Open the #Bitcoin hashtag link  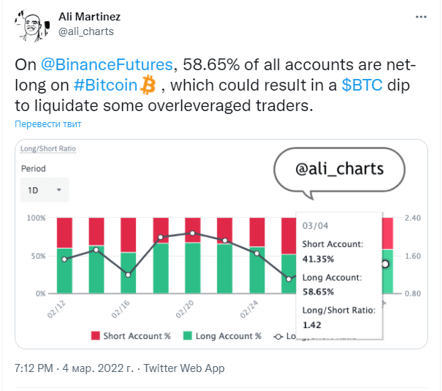click(x=105, y=85)
